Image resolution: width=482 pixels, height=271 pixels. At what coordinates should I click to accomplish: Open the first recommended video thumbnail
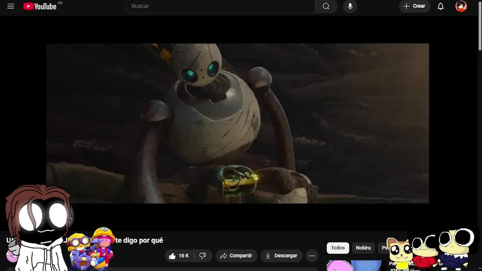pos(354,265)
